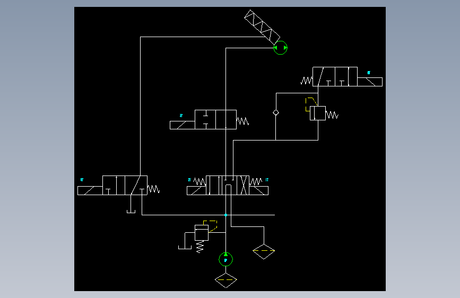Click the right spring atop the center valve

[256, 181]
